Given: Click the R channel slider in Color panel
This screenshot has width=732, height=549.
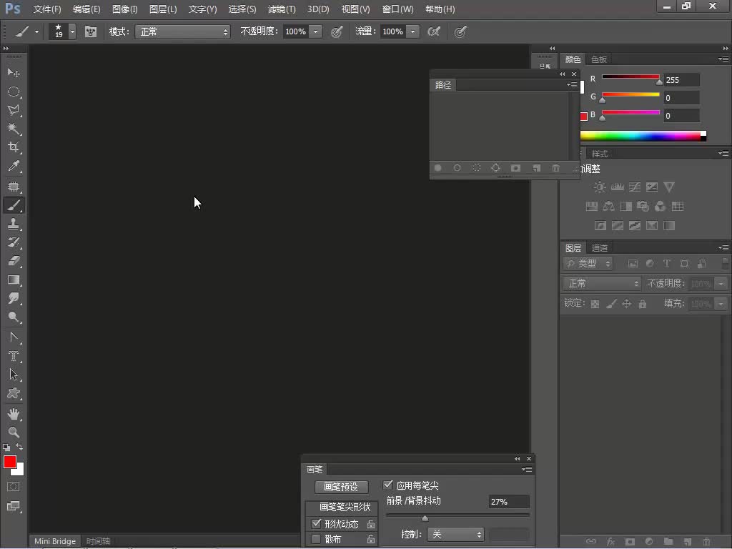Looking at the screenshot, I should (630, 77).
